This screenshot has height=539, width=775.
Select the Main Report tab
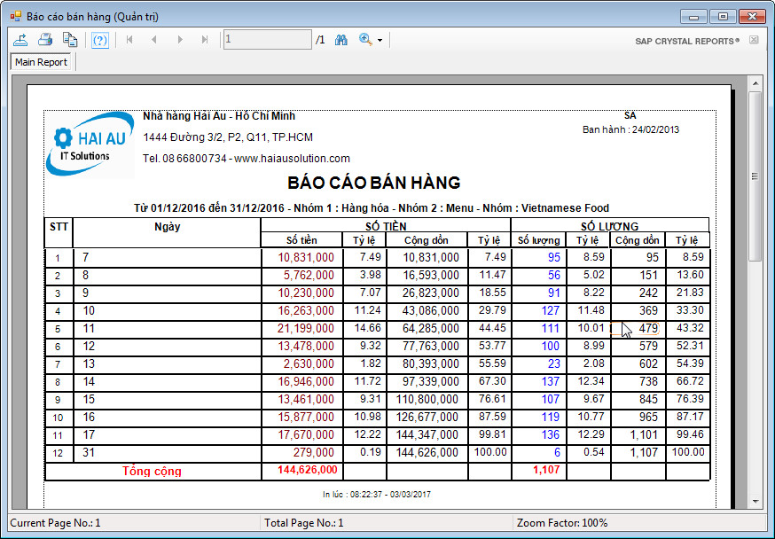click(41, 62)
